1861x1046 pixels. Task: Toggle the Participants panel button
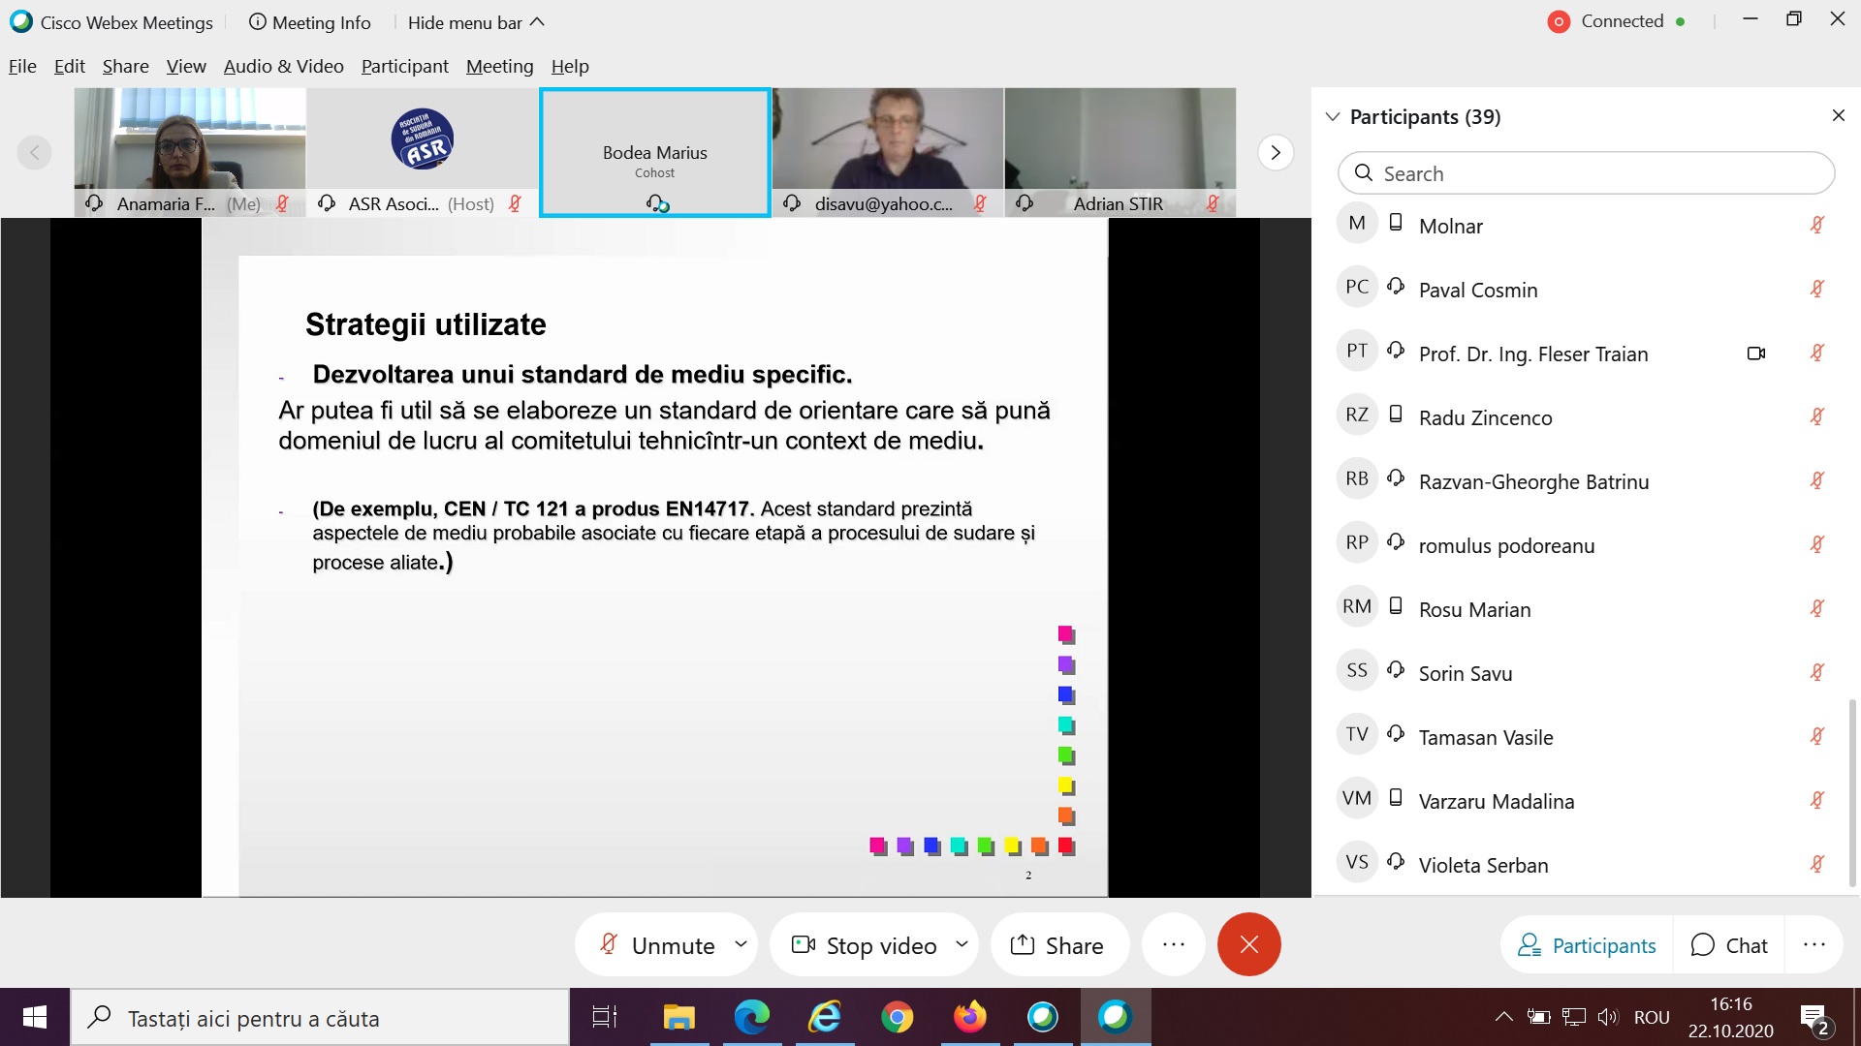click(1587, 945)
